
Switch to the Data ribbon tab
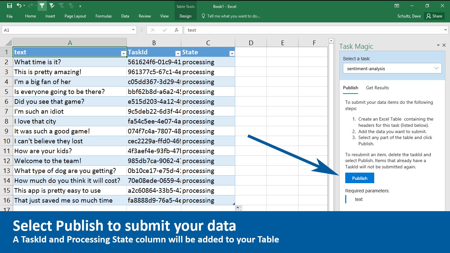tap(125, 16)
